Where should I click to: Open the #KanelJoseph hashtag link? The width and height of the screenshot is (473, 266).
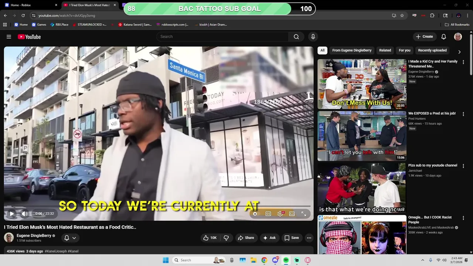click(56, 251)
